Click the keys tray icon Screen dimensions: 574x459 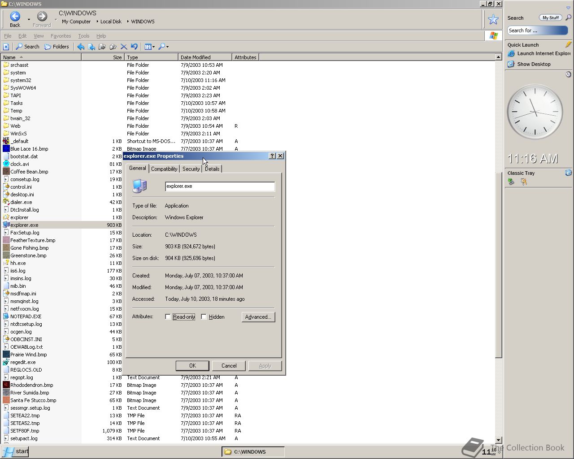(x=523, y=182)
